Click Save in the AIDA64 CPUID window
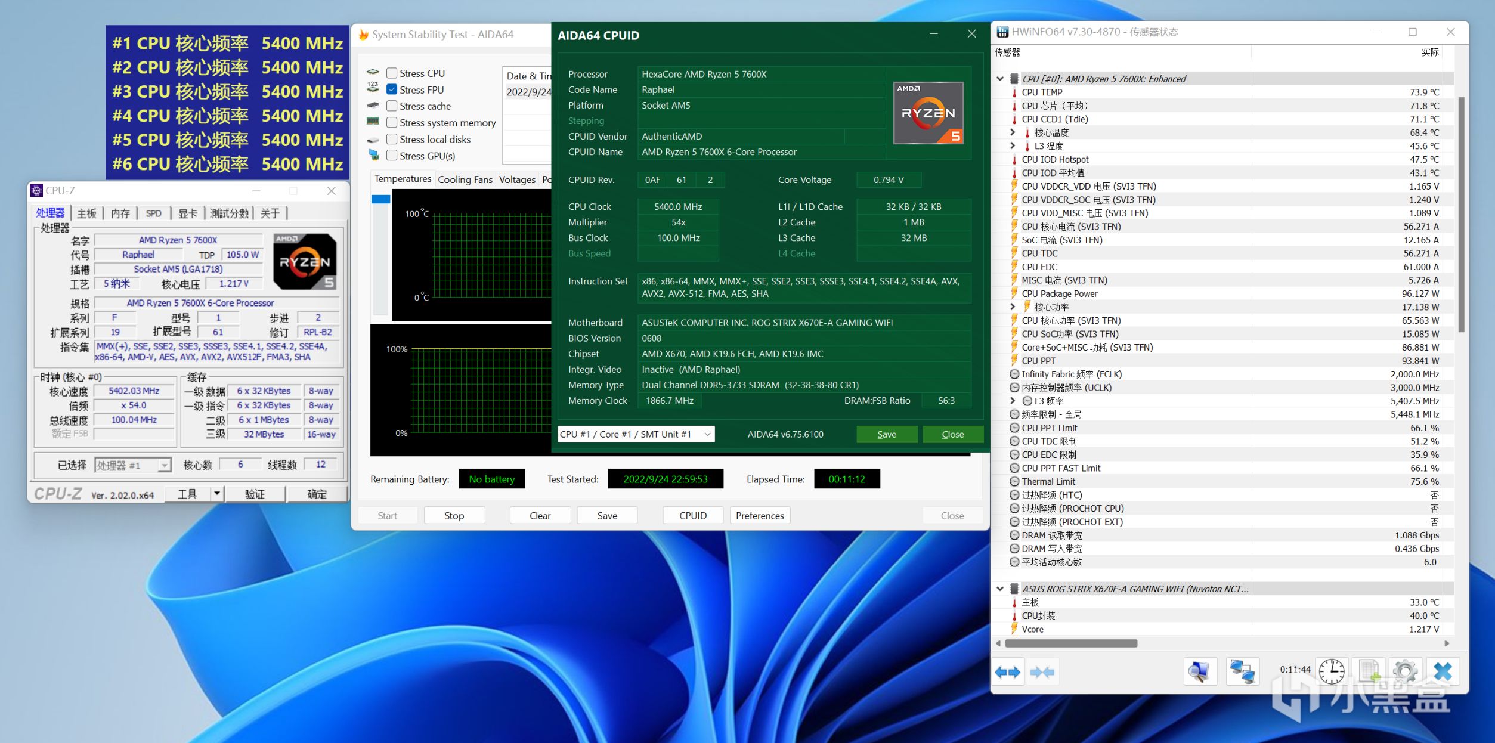Screen dimensions: 1495x743 (886, 434)
